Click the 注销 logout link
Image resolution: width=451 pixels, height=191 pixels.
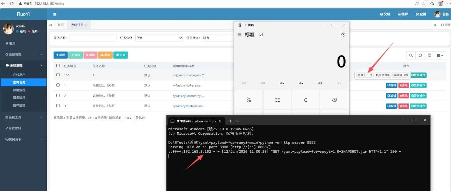click(33, 31)
